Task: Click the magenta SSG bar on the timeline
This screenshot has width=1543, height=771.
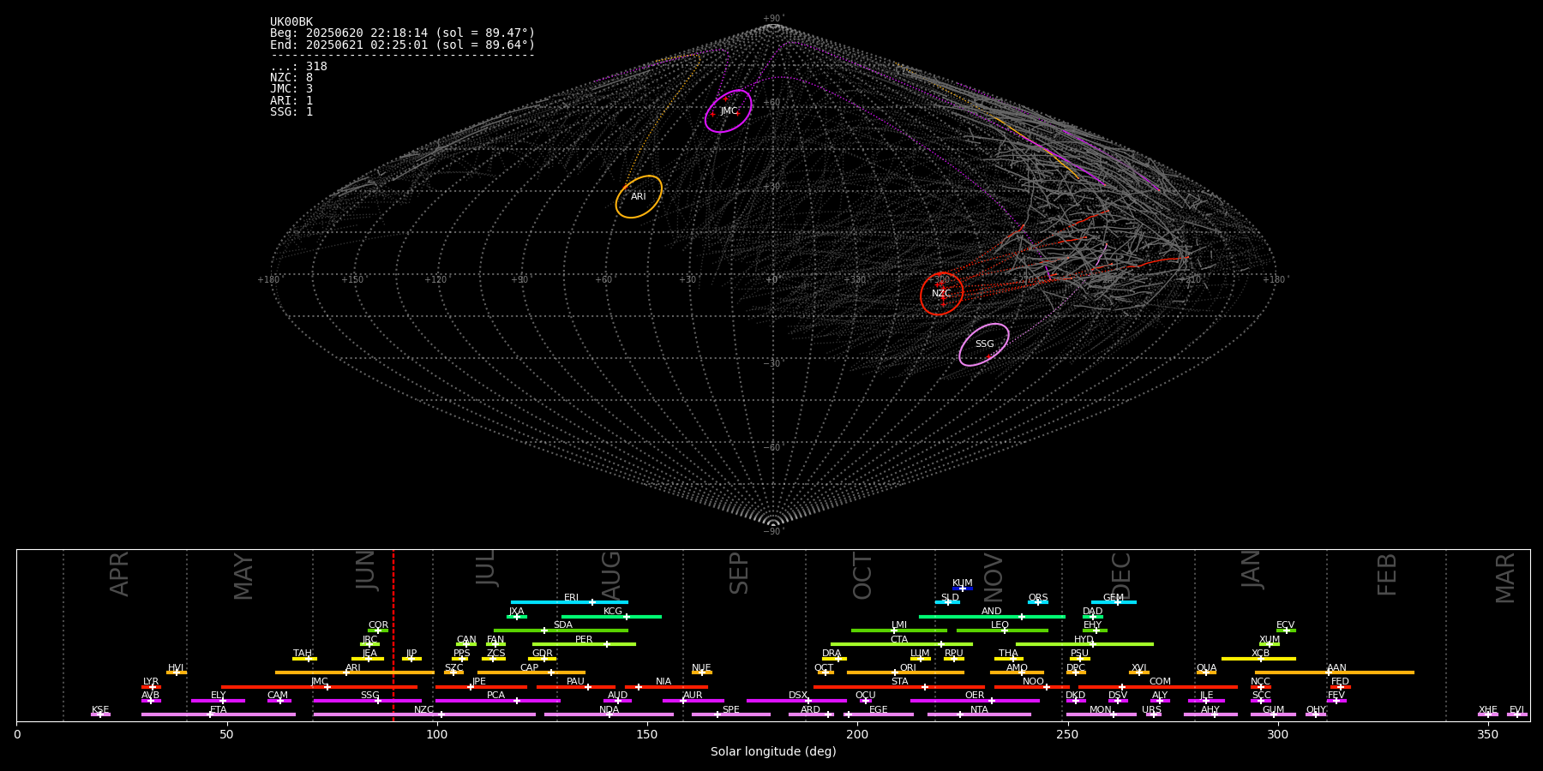Action: 367,701
